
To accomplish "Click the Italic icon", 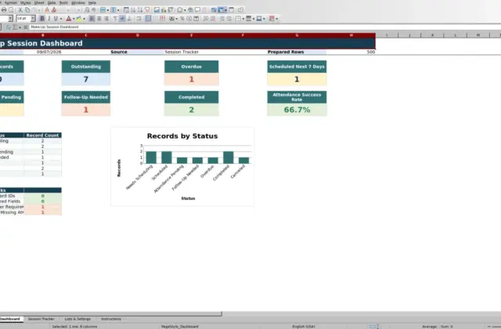I will (49, 19).
